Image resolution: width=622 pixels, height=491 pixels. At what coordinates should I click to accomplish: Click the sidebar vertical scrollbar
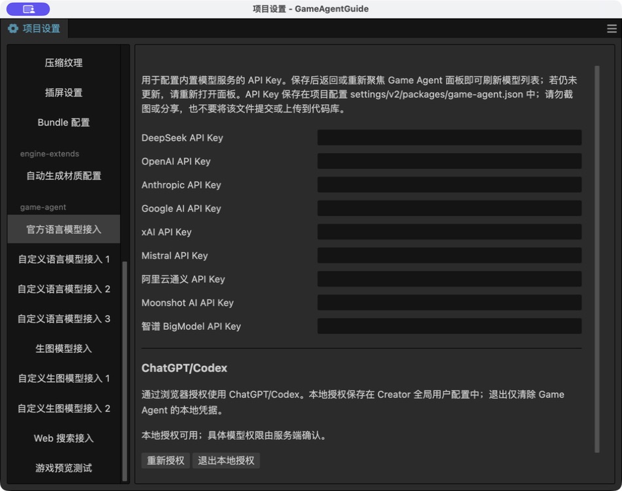(x=124, y=371)
